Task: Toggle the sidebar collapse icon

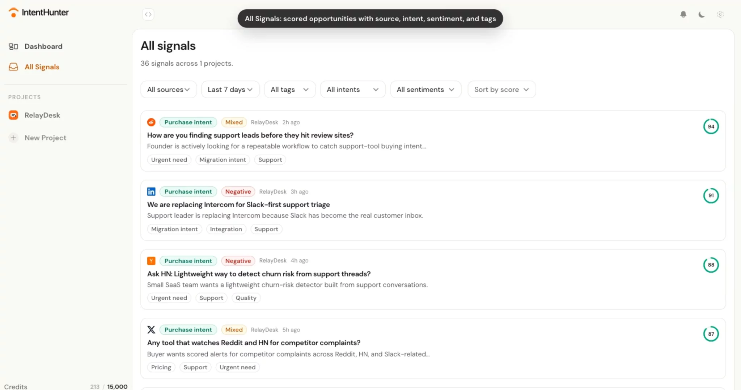Action: tap(148, 14)
